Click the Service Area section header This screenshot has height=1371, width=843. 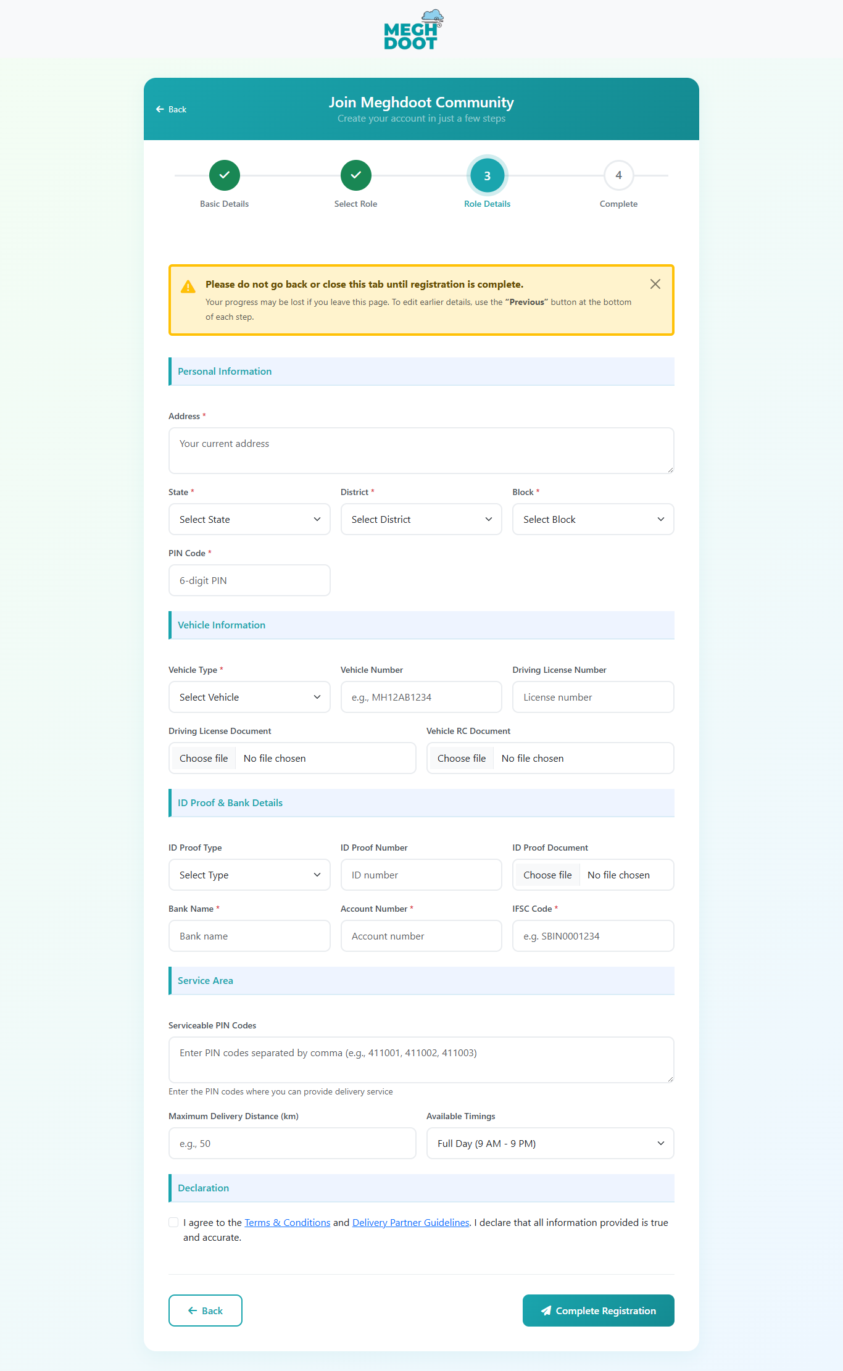point(421,981)
